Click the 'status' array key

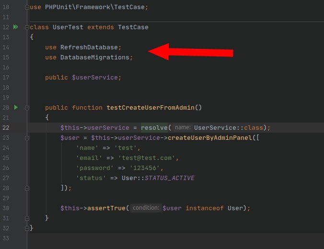click(91, 178)
